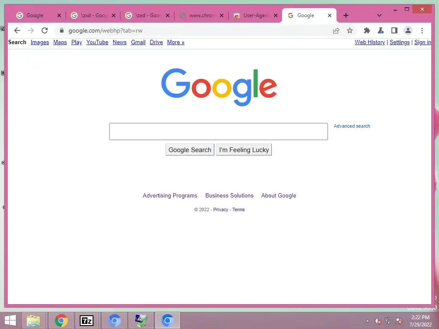Expand the tab search chevron

(x=379, y=15)
